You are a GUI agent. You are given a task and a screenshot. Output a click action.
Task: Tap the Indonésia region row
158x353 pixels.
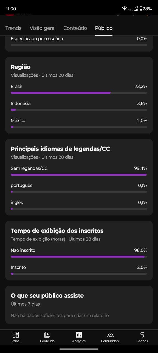tap(79, 106)
